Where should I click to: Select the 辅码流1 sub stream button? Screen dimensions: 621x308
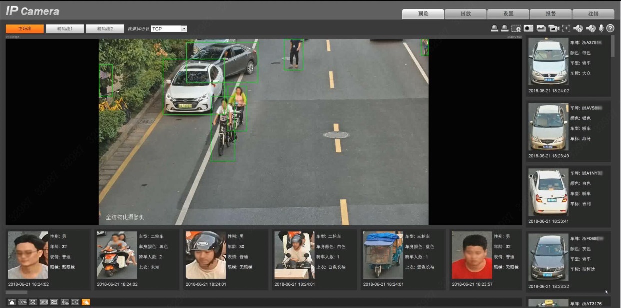[65, 29]
